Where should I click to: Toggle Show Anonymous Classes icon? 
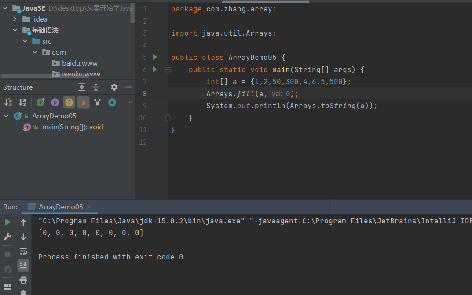pos(97,102)
